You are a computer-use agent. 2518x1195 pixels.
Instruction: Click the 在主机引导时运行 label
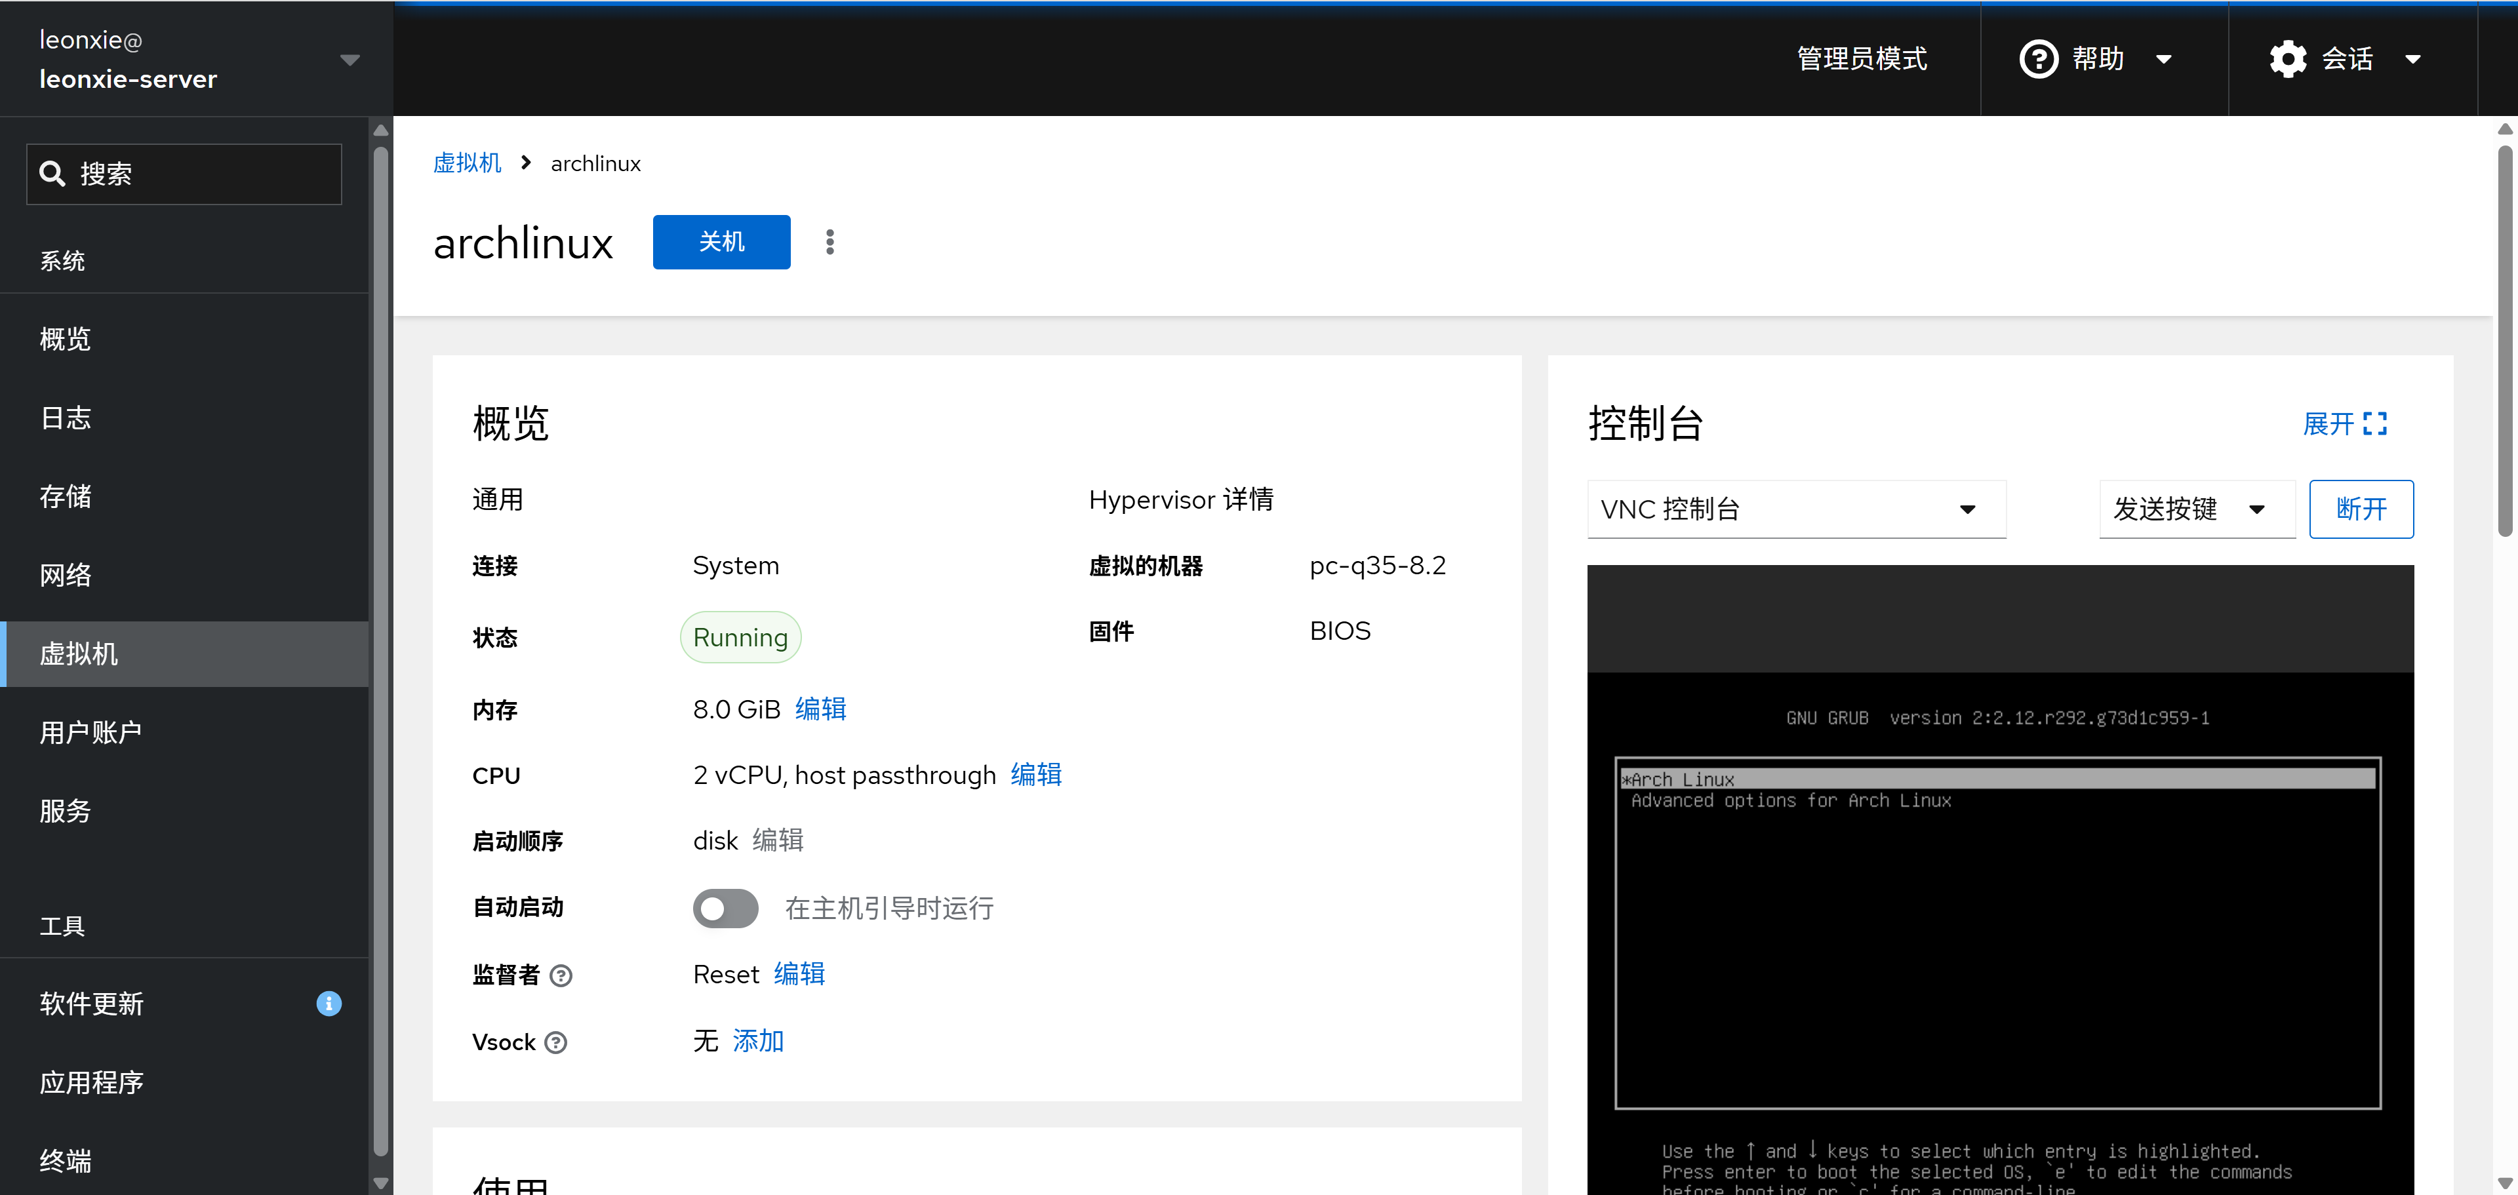click(890, 909)
